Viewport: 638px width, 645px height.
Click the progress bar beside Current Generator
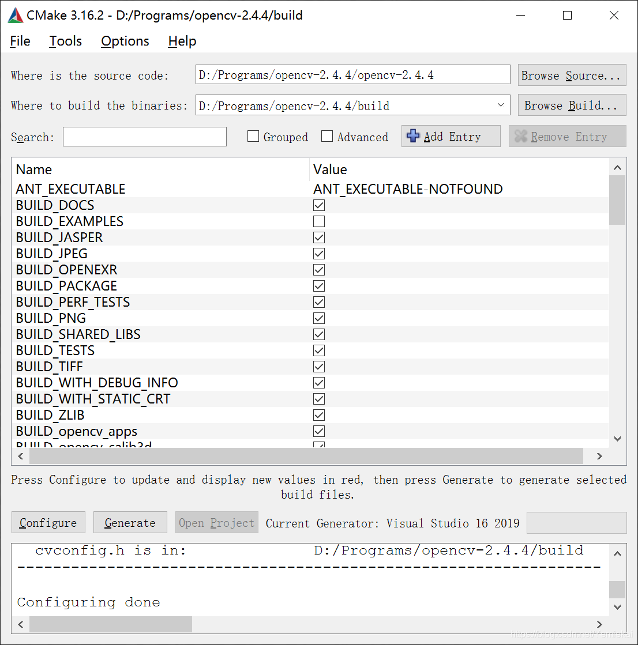(577, 522)
